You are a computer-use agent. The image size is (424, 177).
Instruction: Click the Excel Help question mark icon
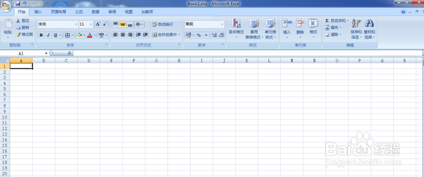(x=404, y=12)
